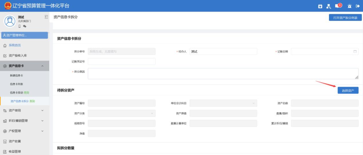Expand the 资产使用 menu chevron

coord(43,110)
